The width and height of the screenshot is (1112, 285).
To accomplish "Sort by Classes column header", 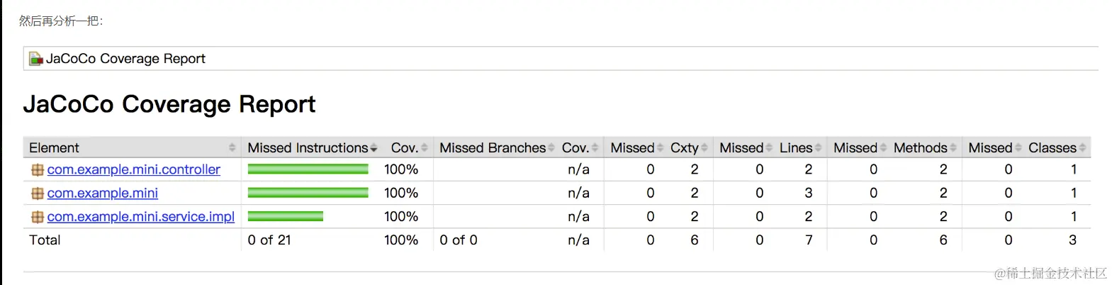I will (x=1052, y=147).
